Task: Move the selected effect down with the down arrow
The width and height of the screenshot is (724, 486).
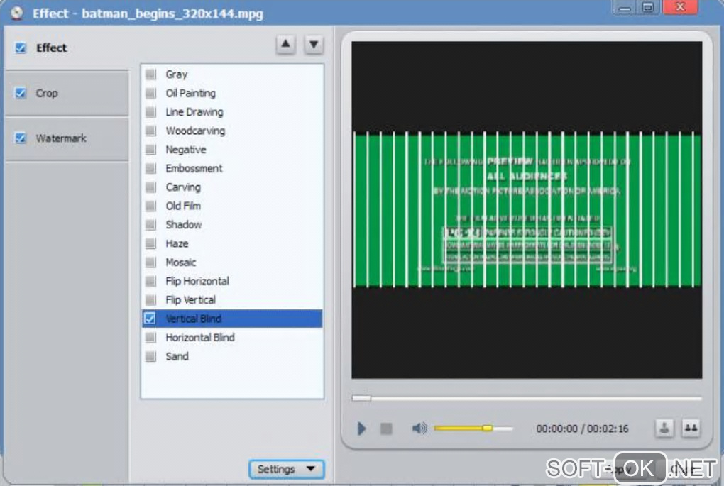Action: tap(314, 45)
